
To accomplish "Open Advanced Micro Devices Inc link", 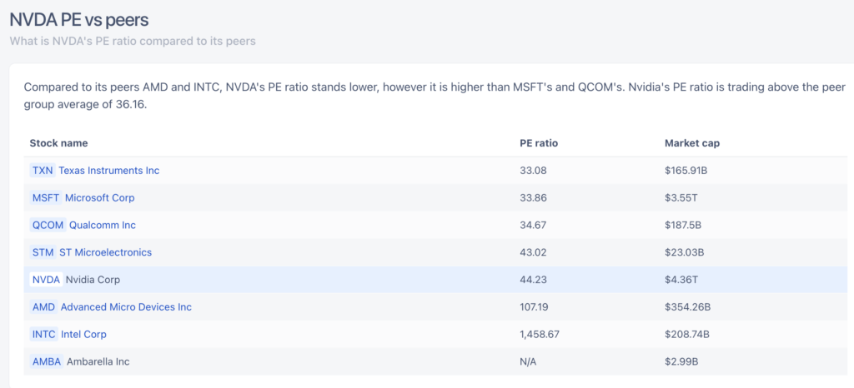I will coord(126,307).
